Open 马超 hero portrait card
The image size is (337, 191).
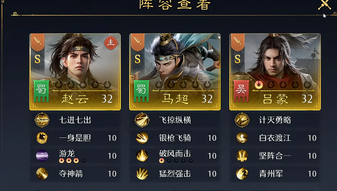[175, 72]
